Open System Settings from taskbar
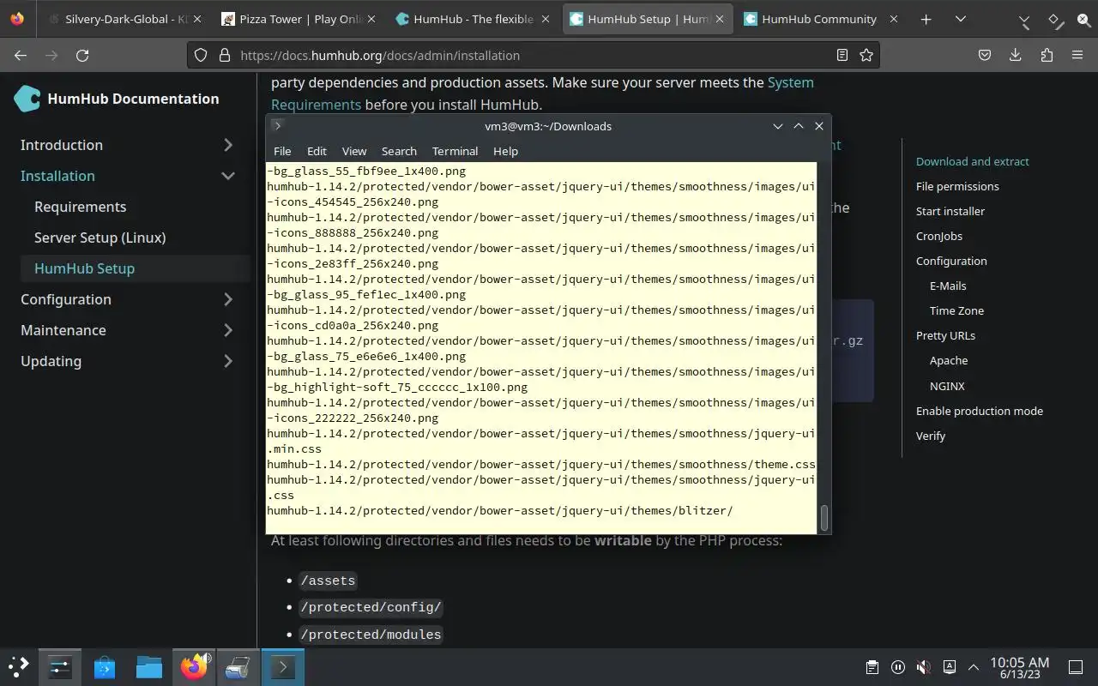This screenshot has width=1098, height=686. [60, 666]
